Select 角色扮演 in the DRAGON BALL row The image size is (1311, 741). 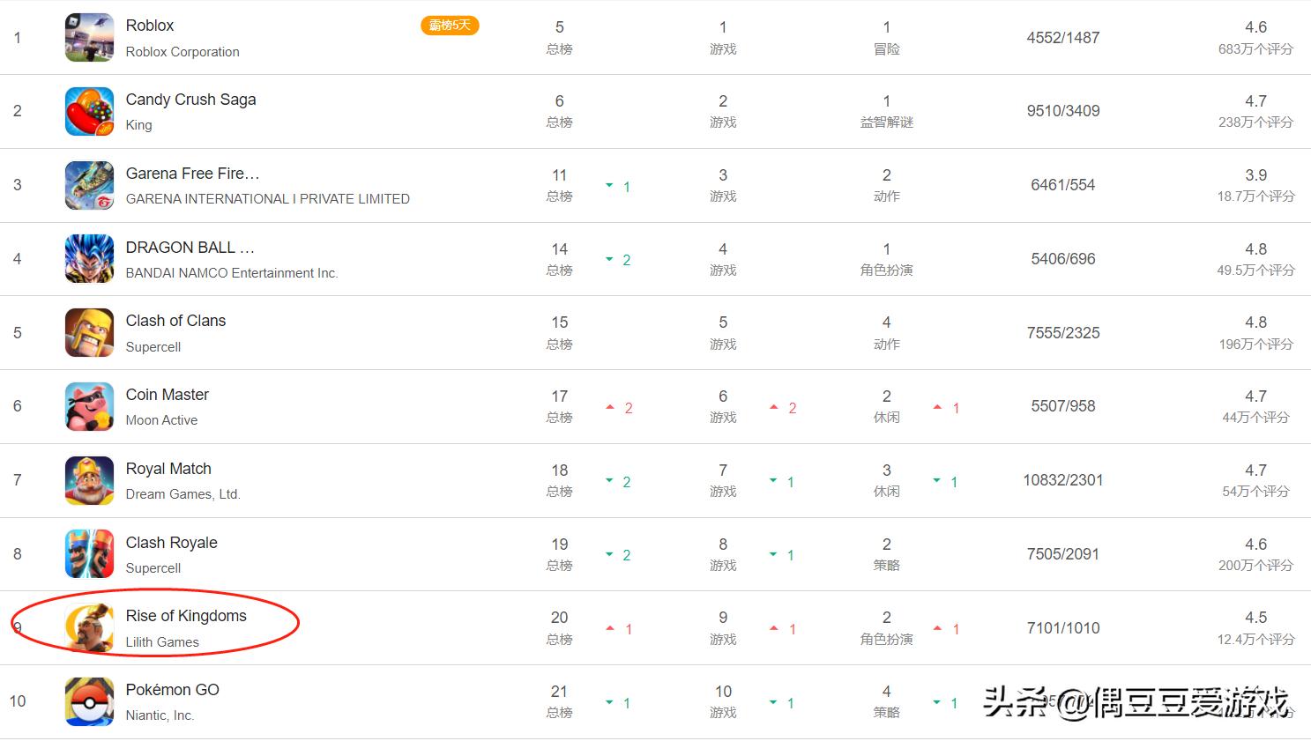(887, 270)
